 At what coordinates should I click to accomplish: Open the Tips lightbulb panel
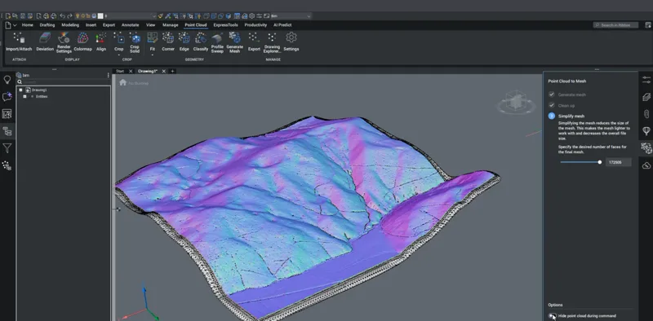click(7, 80)
